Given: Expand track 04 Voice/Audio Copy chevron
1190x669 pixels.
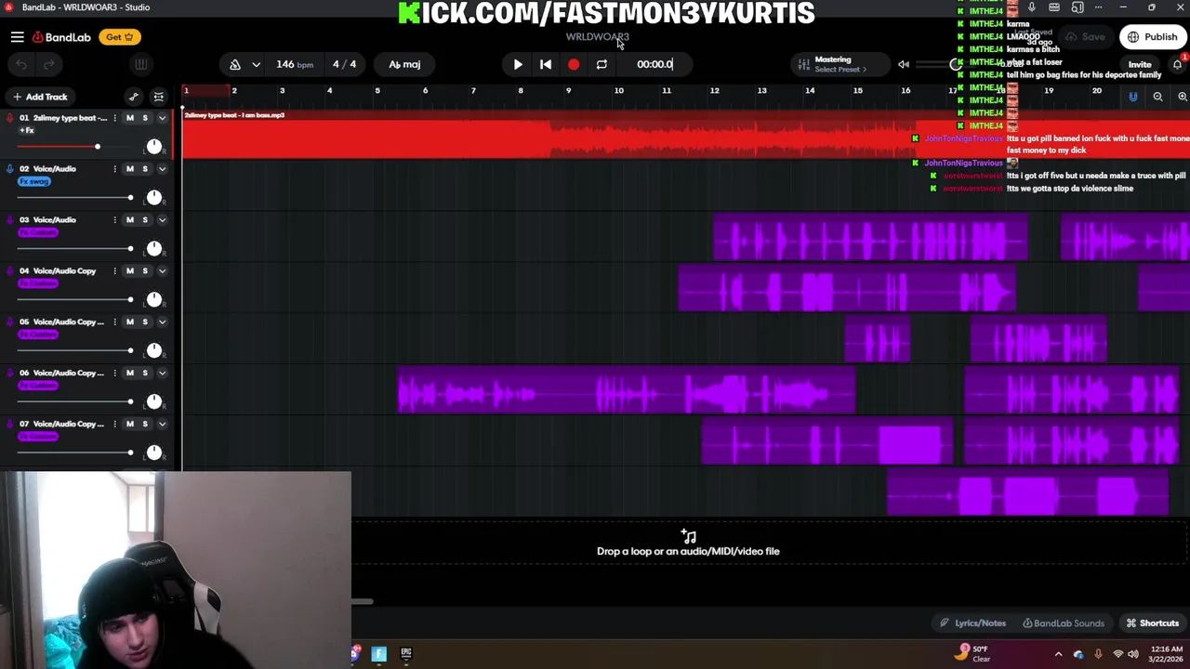Looking at the screenshot, I should [x=162, y=271].
